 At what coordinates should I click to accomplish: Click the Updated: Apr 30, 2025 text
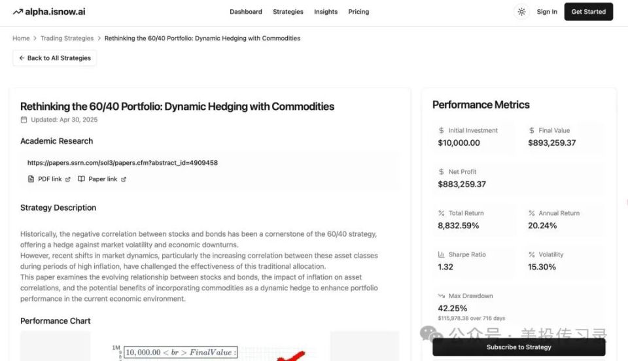coord(64,120)
